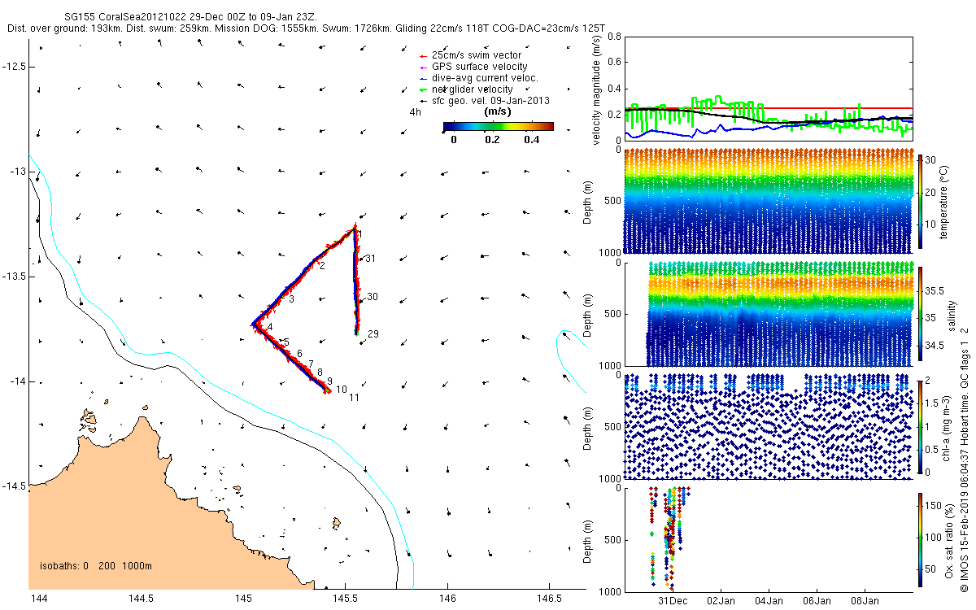Click waypoint label 1 at the track apex
Image resolution: width=976 pixels, height=610 pixels.
[359, 235]
